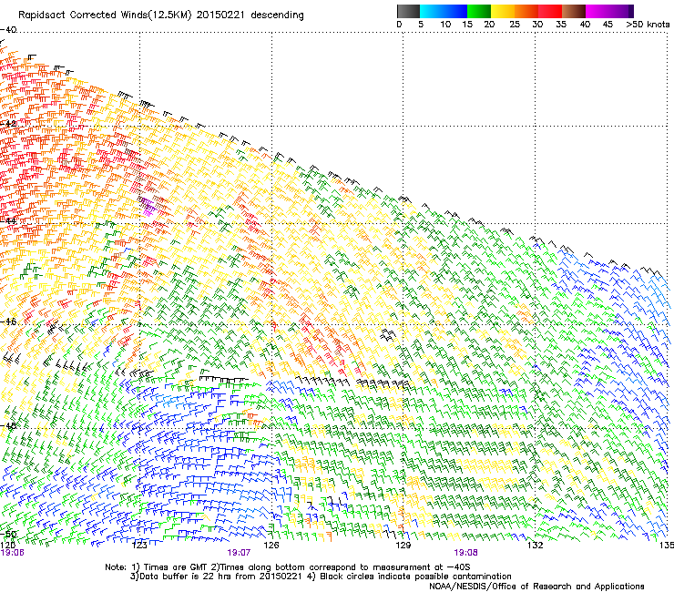Viewport: 674px width, 592px height.
Task: Click the brown 35-40 knots legend segment
Action: (574, 11)
